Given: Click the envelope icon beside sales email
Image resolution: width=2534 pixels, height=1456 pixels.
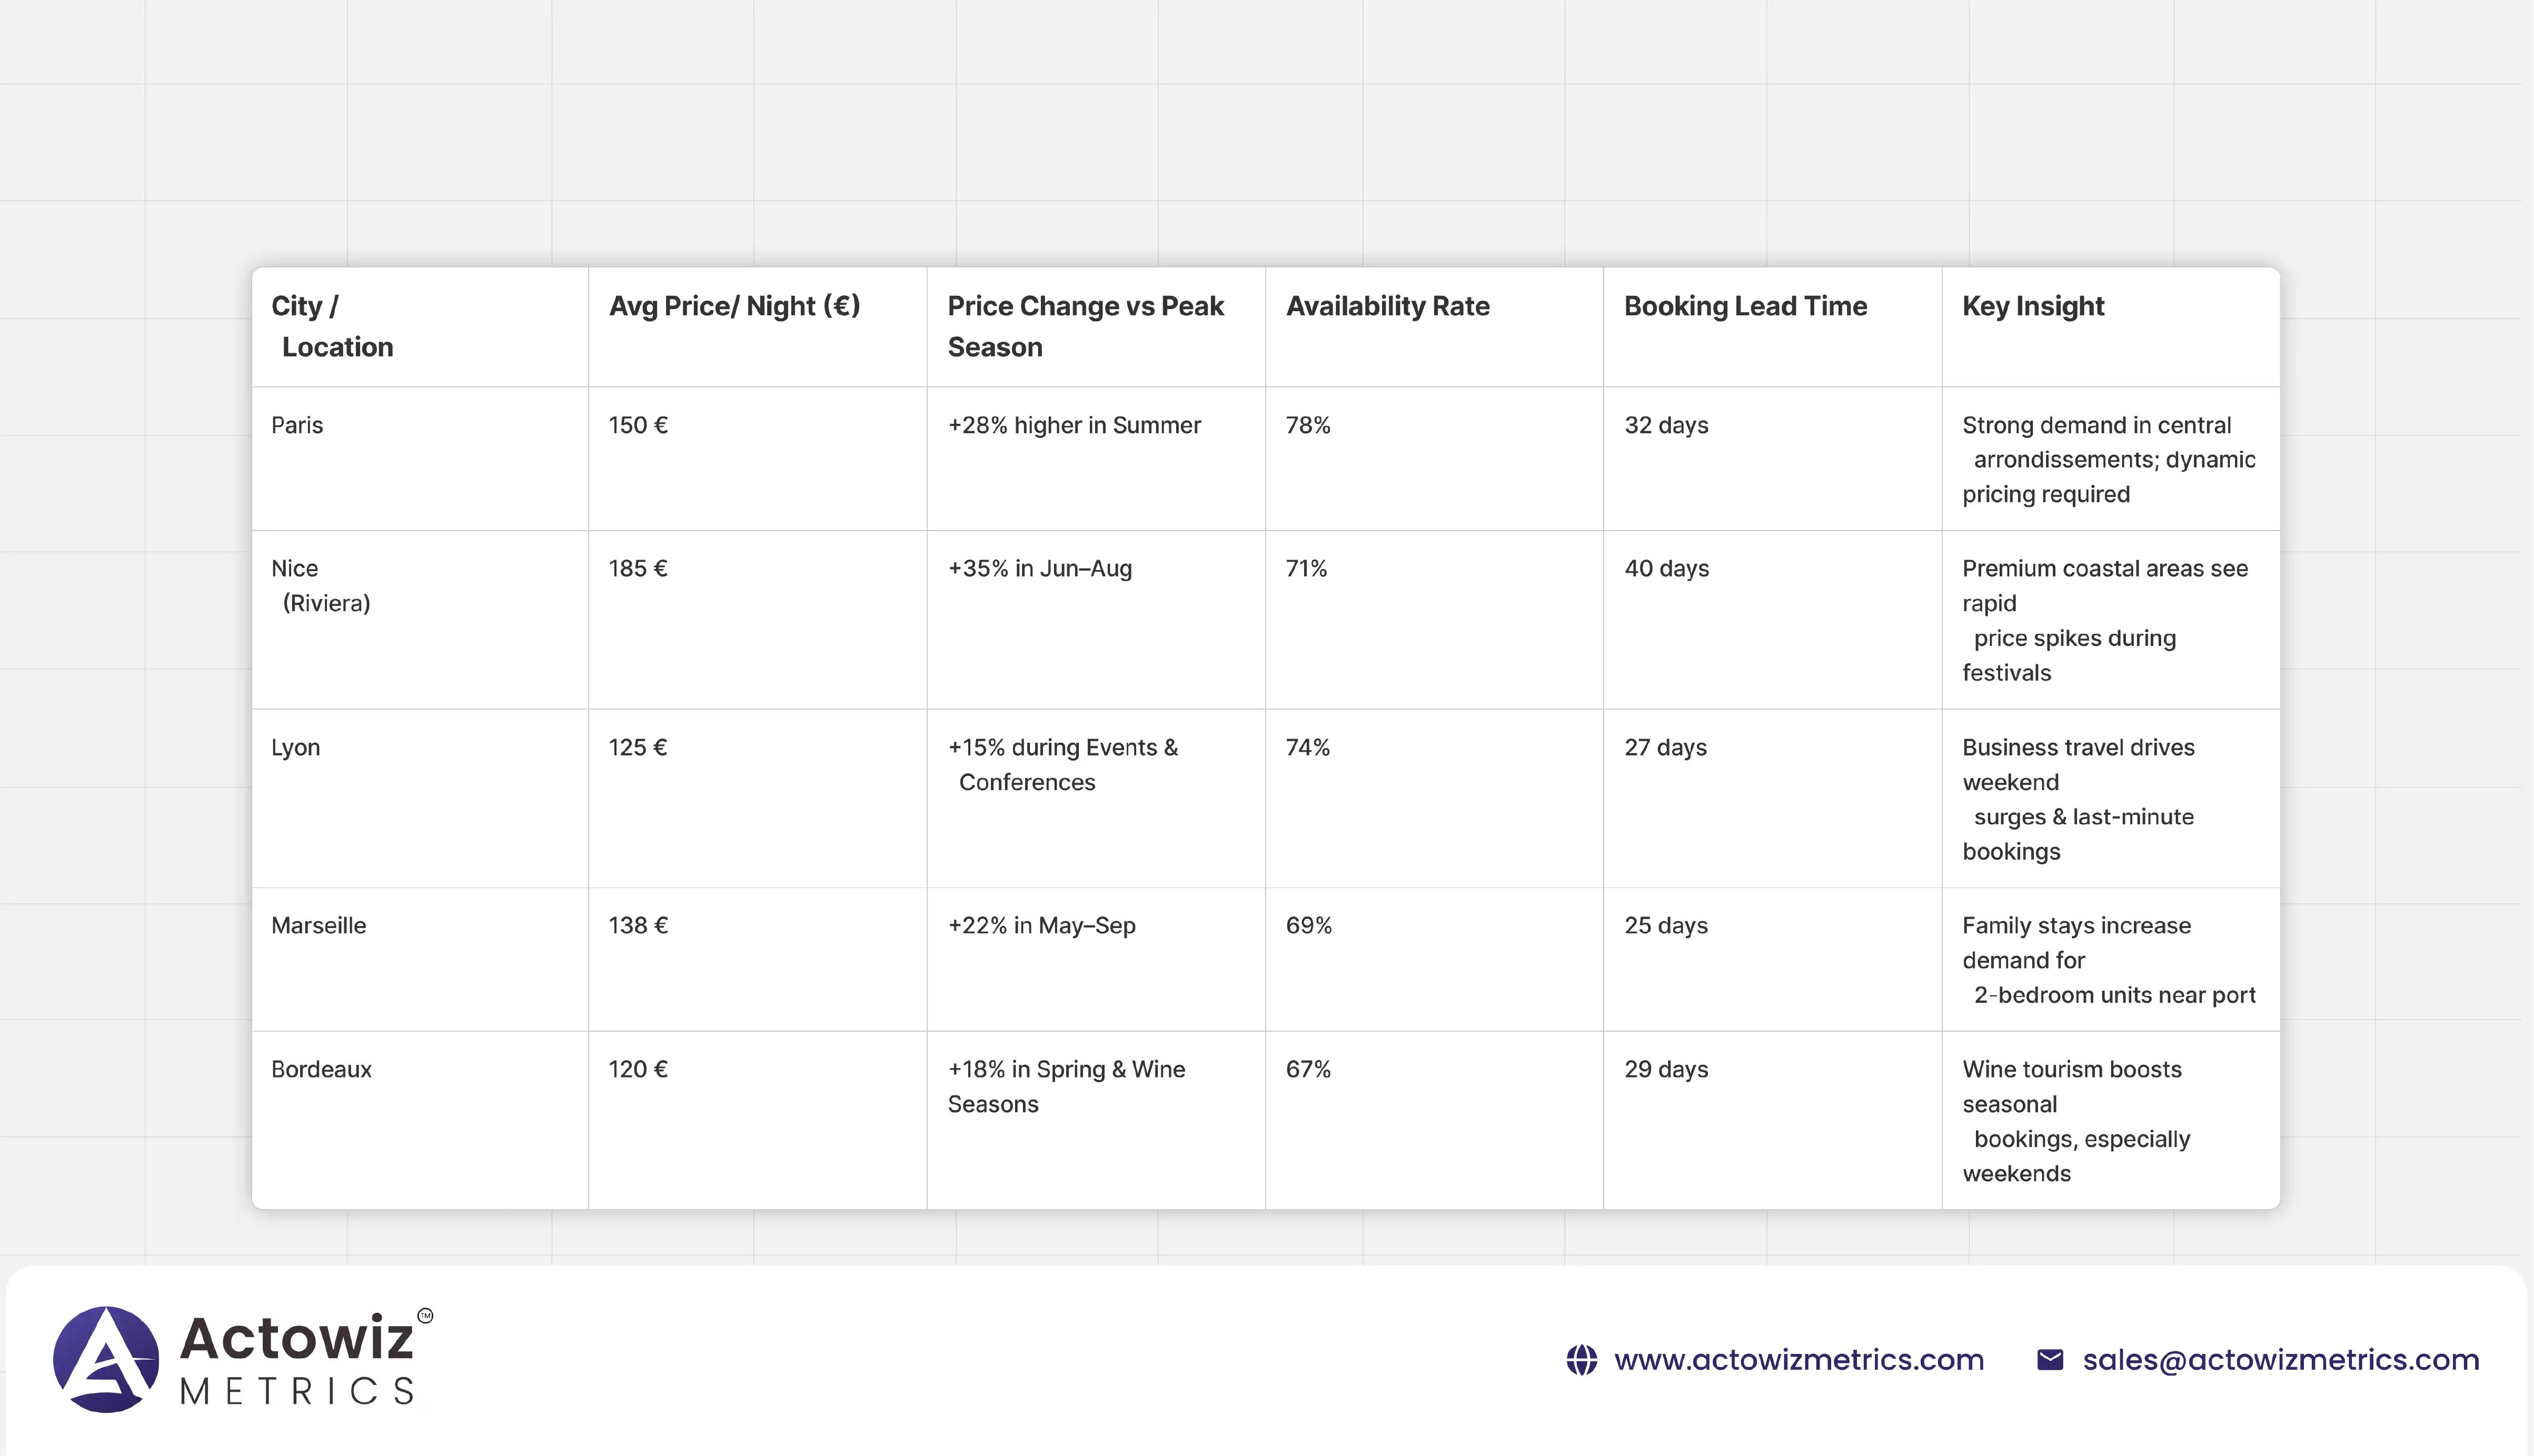Looking at the screenshot, I should pos(2050,1360).
